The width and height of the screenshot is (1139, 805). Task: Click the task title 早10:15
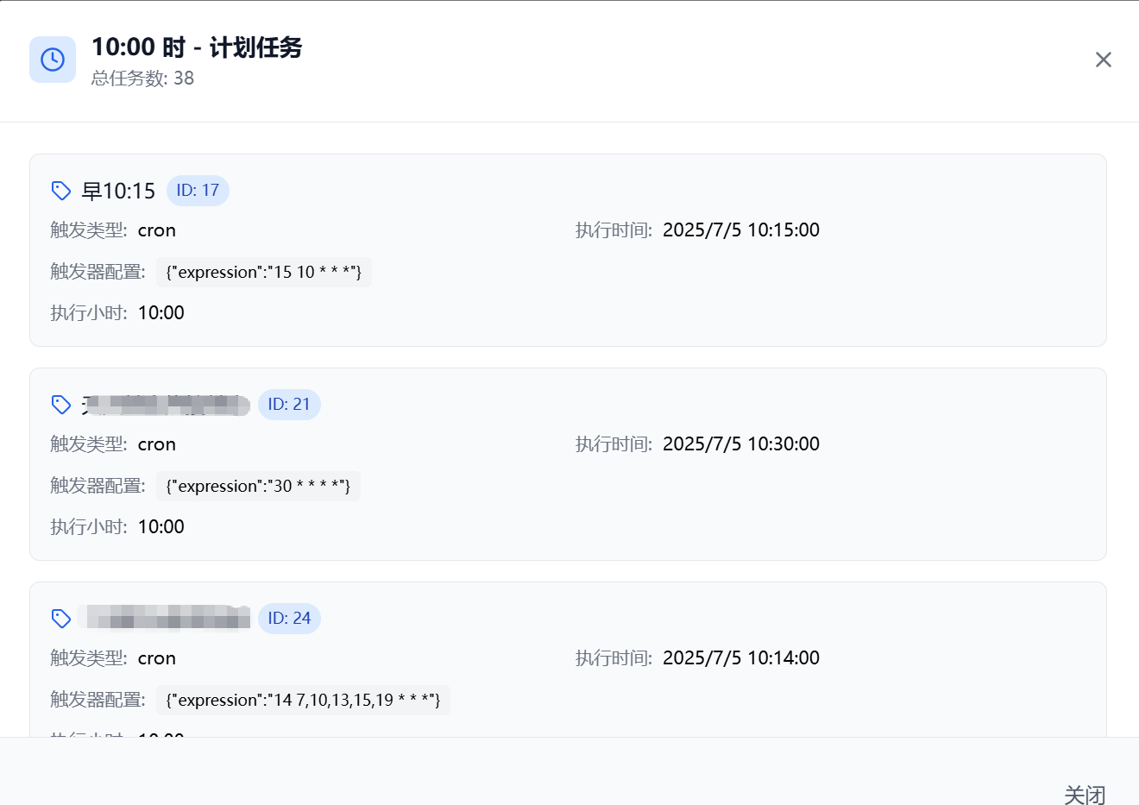coord(118,191)
